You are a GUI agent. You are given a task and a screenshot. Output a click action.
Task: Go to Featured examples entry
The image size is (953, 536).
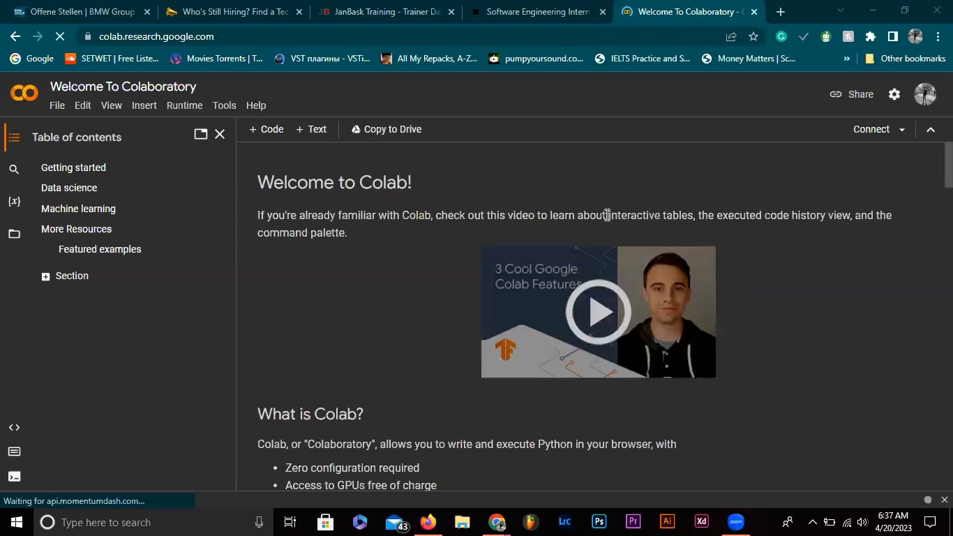[100, 249]
